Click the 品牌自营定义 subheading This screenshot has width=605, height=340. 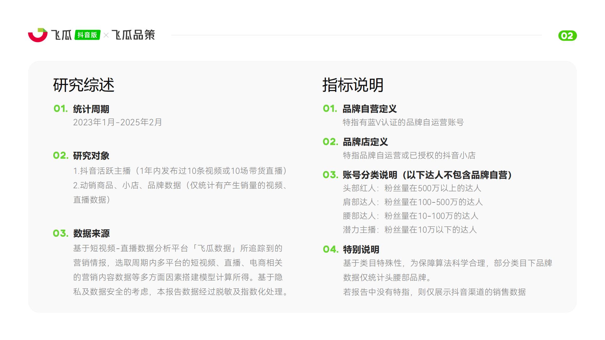coord(370,109)
